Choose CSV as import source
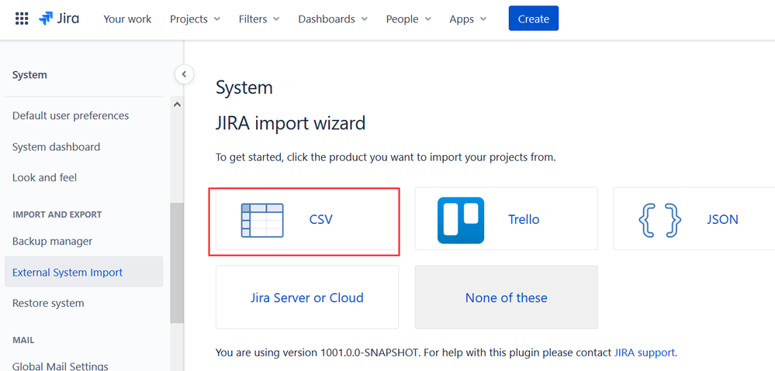 pyautogui.click(x=307, y=218)
